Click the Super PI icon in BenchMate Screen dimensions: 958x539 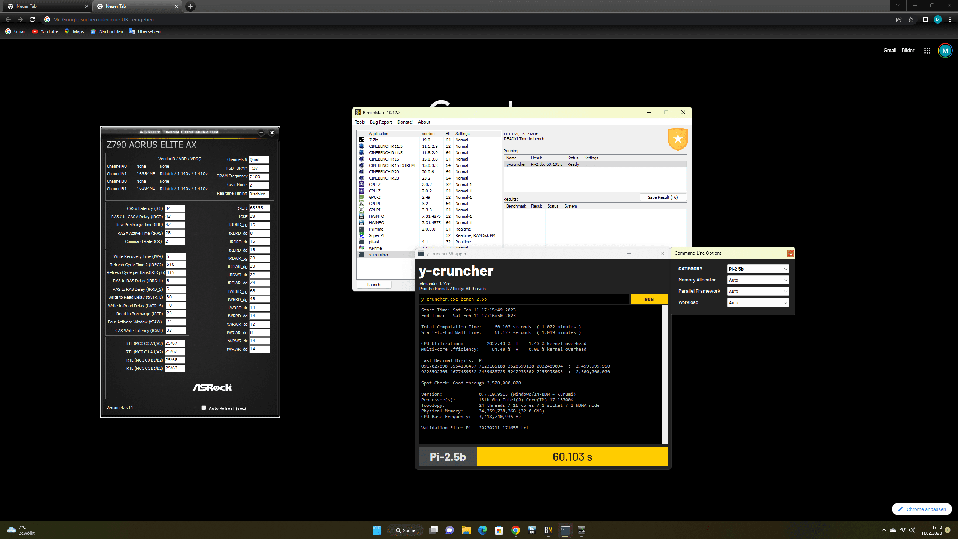point(361,235)
